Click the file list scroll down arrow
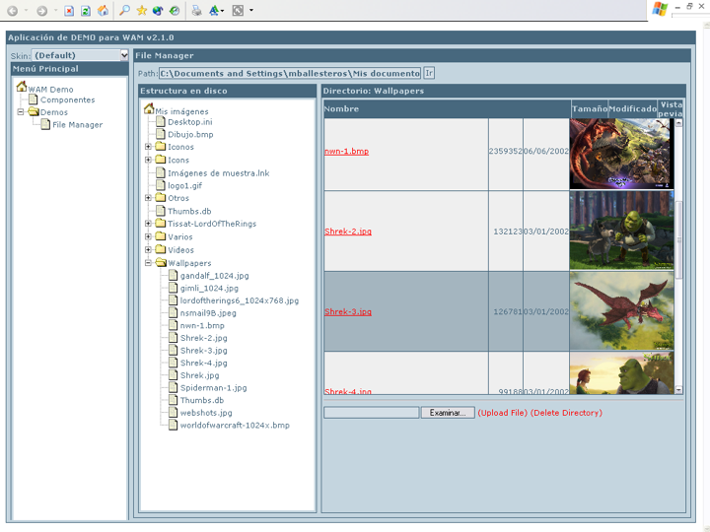The image size is (710, 532). (x=678, y=389)
